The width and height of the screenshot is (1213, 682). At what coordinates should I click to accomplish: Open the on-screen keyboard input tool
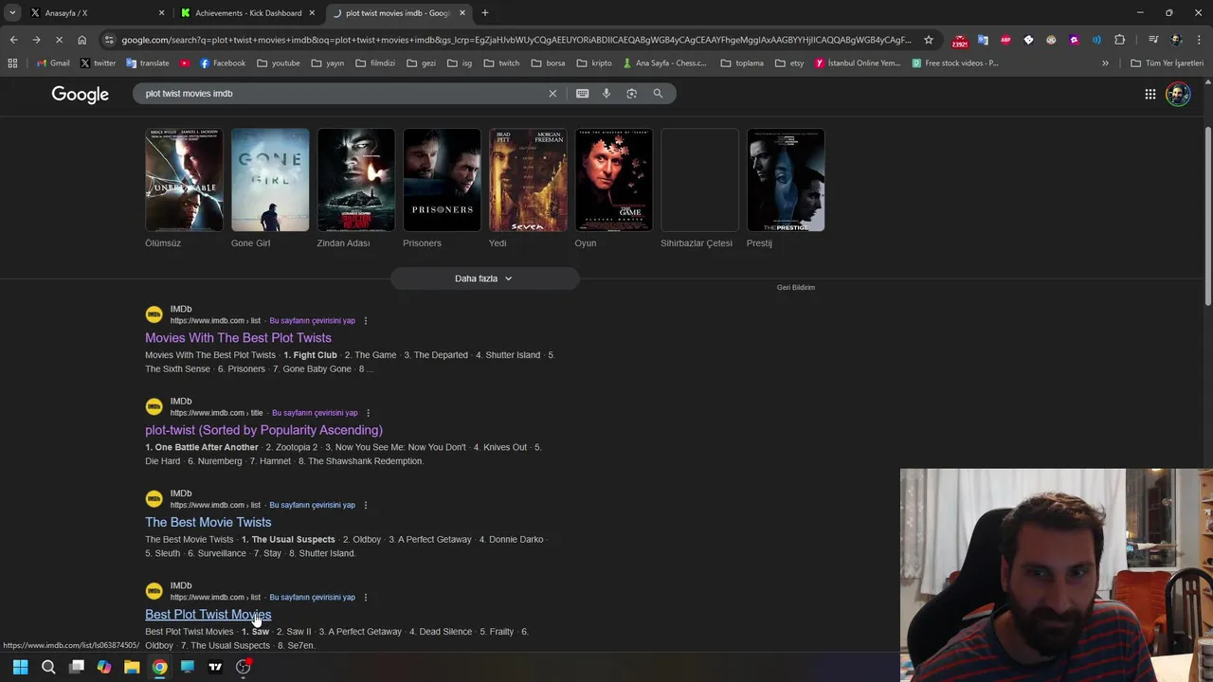point(582,94)
